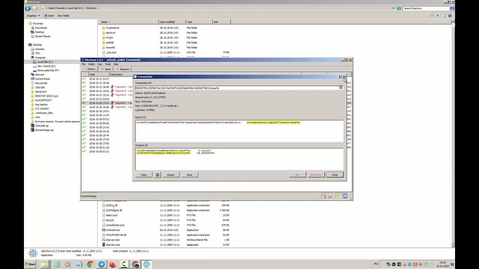Show QR code for the transaction ID
This screenshot has width=479, height=269.
point(341,87)
